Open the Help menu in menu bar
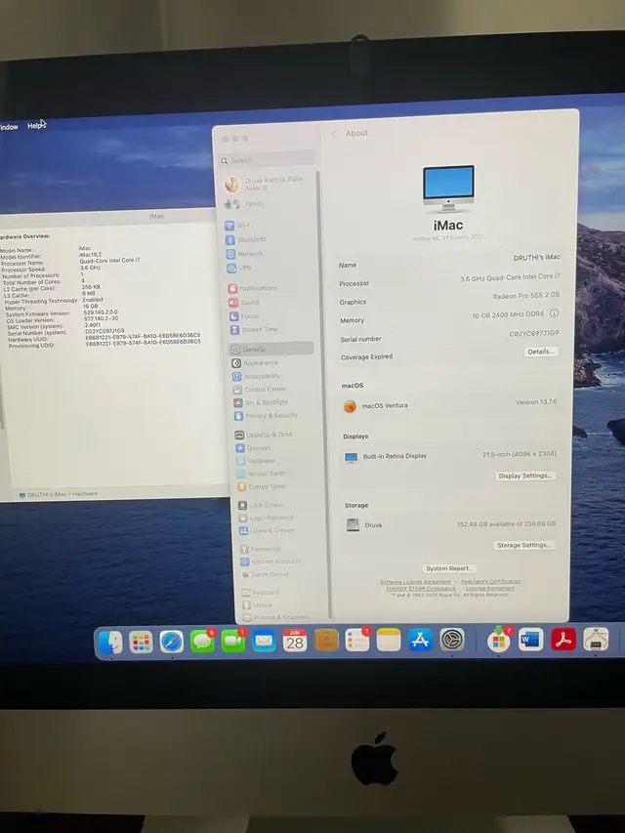 (x=35, y=126)
